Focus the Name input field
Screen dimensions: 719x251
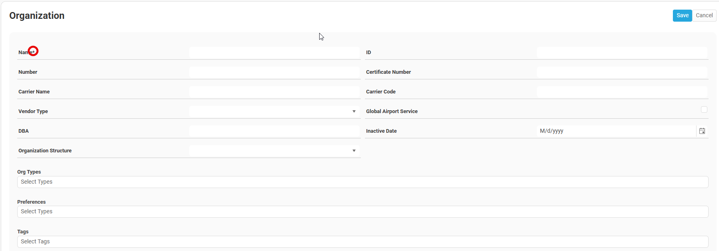coord(275,53)
